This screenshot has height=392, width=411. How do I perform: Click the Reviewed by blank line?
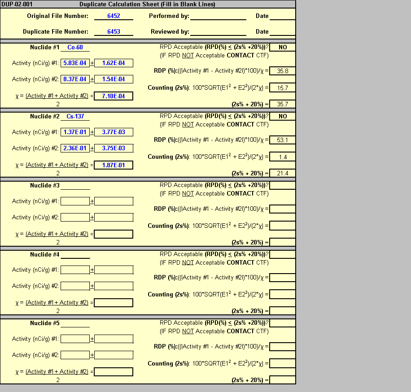tap(218, 32)
